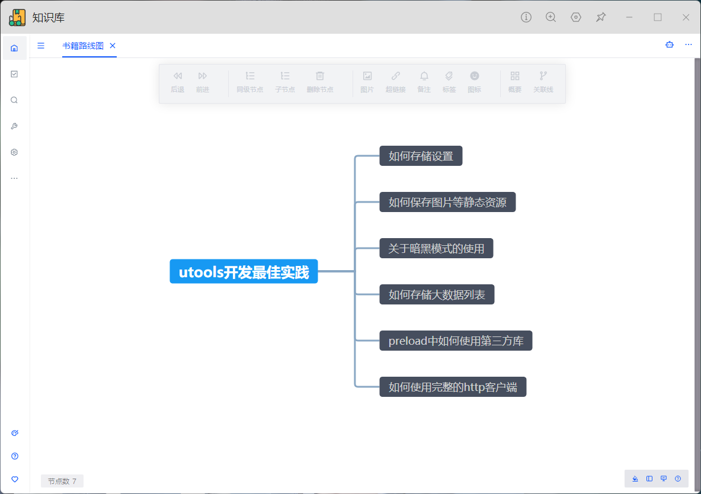Click the vertical scrollbar on the right
This screenshot has height=494, width=701.
point(697,275)
